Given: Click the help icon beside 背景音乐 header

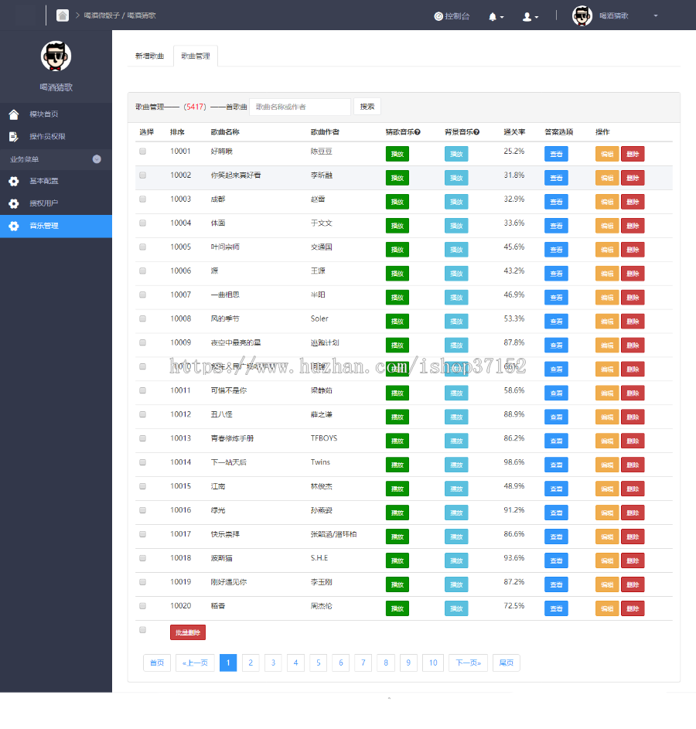Looking at the screenshot, I should coord(476,132).
